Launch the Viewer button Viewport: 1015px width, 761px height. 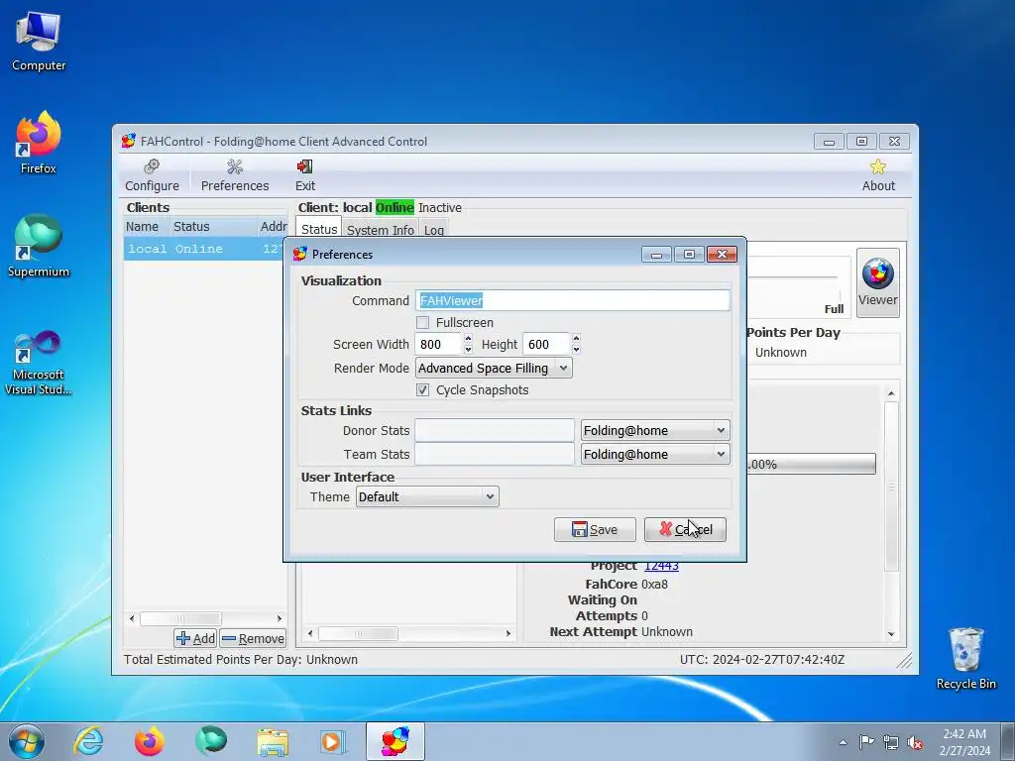tap(878, 282)
